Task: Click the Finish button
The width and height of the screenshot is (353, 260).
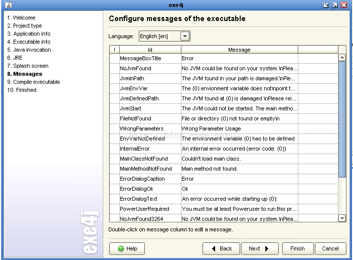Action: click(298, 248)
